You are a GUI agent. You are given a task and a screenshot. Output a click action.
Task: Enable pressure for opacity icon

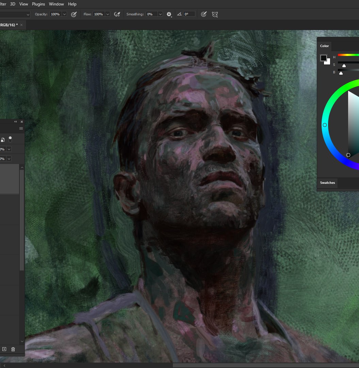point(74,14)
